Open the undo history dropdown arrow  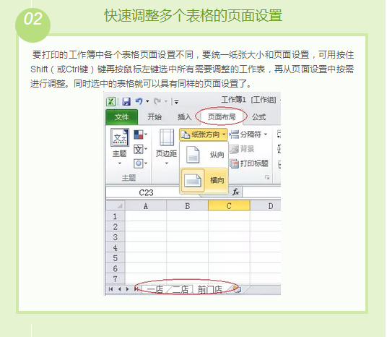coord(147,101)
